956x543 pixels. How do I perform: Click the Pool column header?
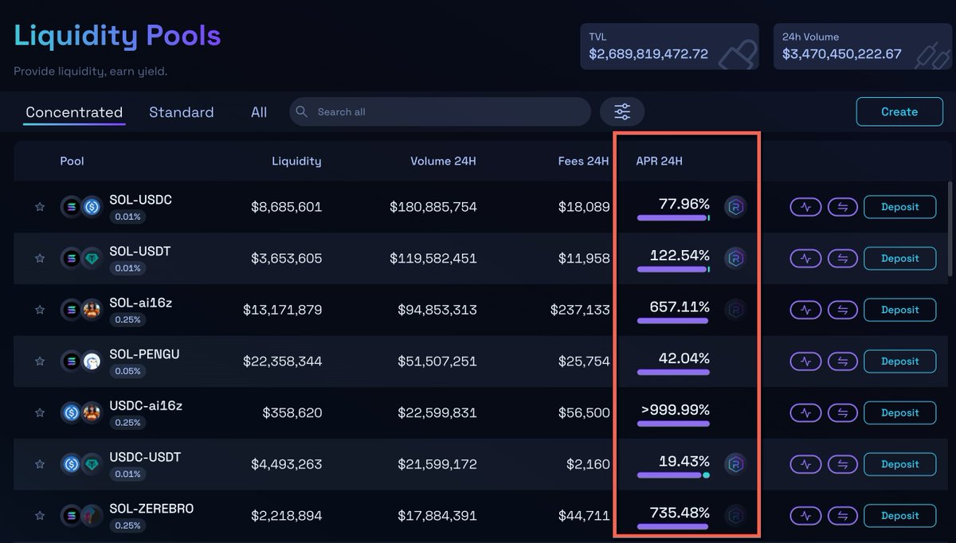(72, 161)
